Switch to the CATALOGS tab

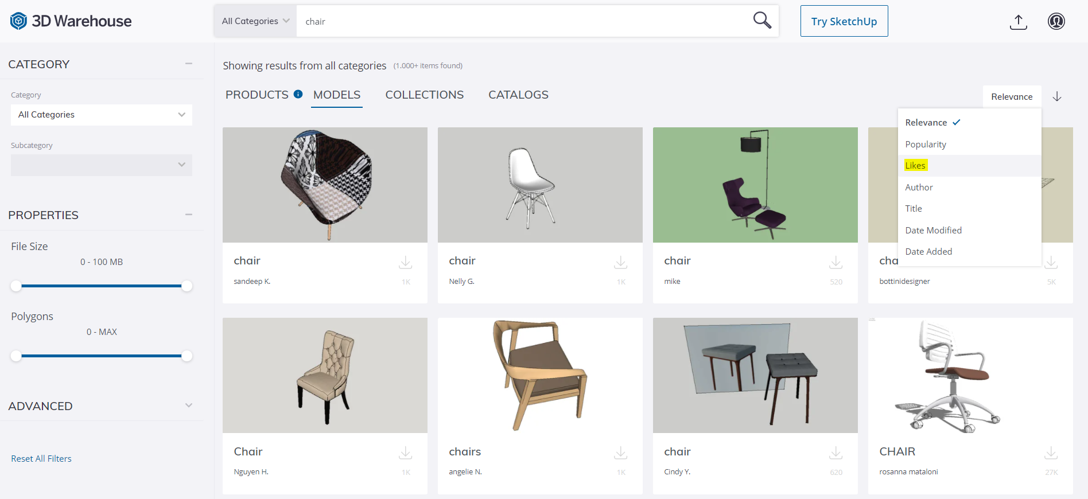[x=518, y=95]
